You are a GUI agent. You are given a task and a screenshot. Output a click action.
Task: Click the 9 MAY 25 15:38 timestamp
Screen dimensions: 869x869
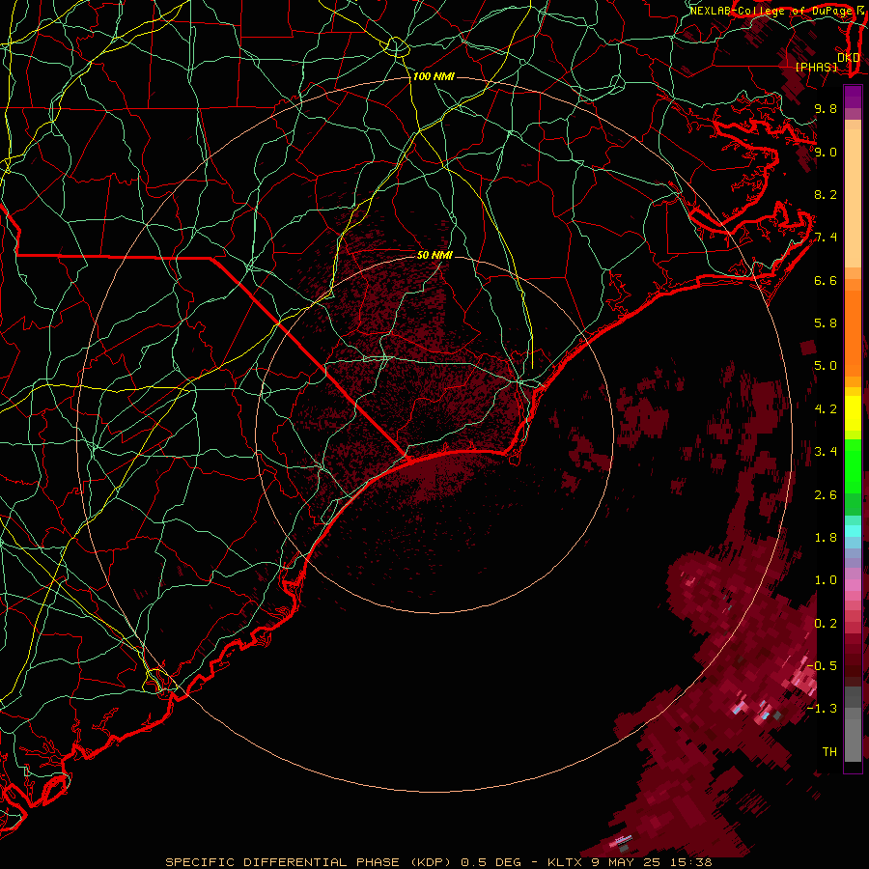click(651, 862)
